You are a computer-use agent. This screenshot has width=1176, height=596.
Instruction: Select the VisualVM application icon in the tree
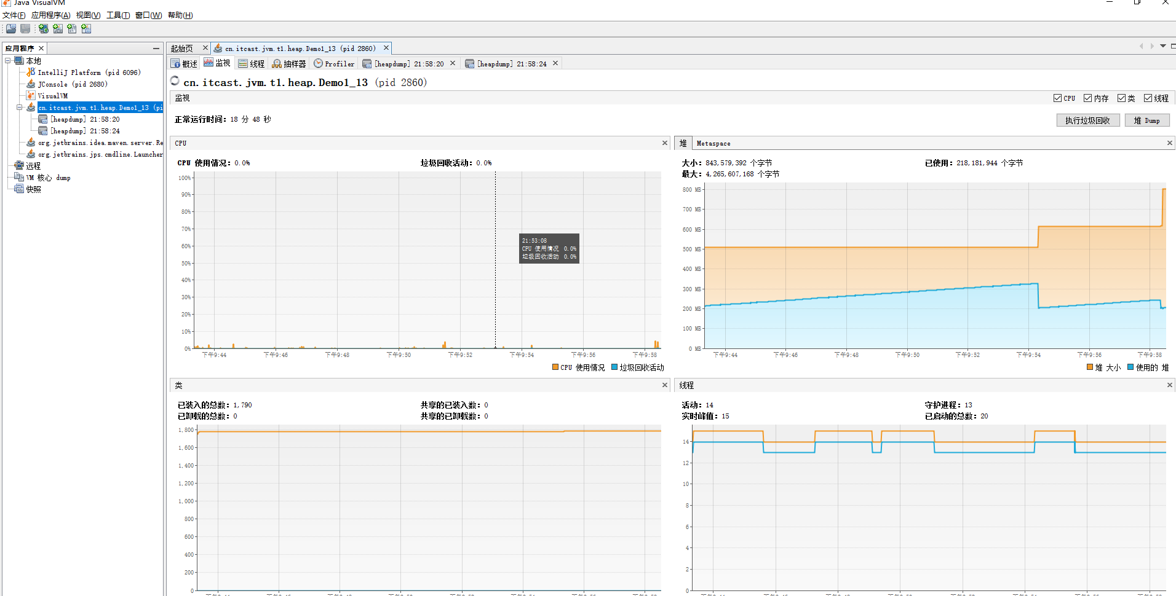coord(31,96)
